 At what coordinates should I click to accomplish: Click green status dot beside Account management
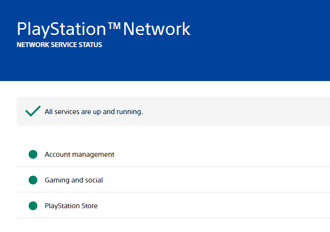[x=33, y=154]
